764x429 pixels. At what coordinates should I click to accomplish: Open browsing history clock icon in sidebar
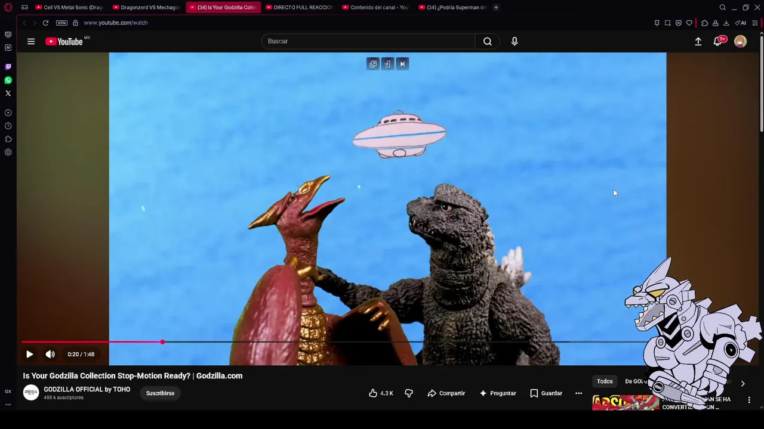(8, 126)
